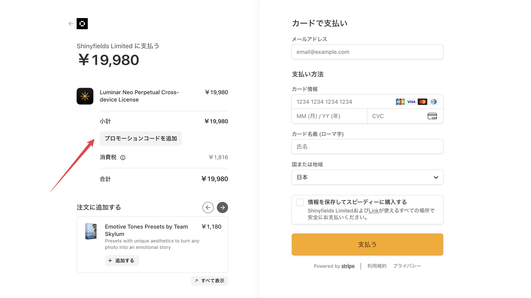
Task: Click the 支払う payment button
Action: (x=367, y=244)
